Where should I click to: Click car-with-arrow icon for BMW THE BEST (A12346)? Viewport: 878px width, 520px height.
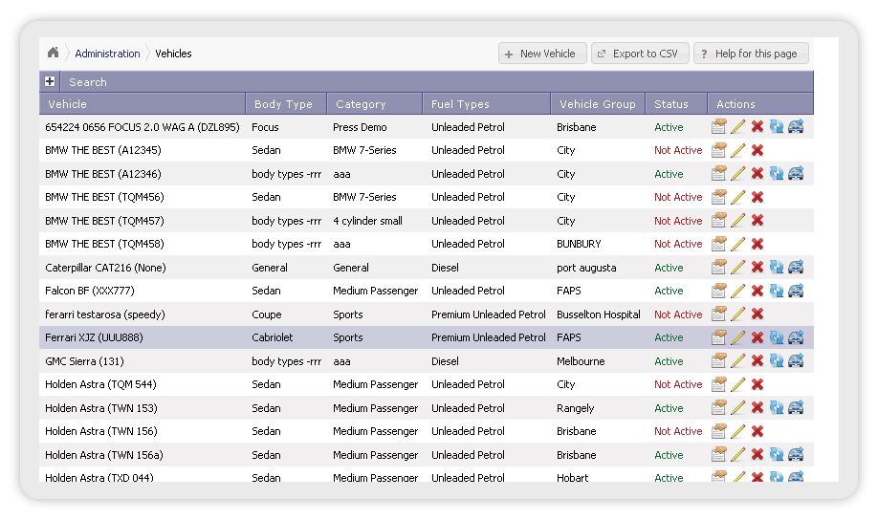[796, 174]
